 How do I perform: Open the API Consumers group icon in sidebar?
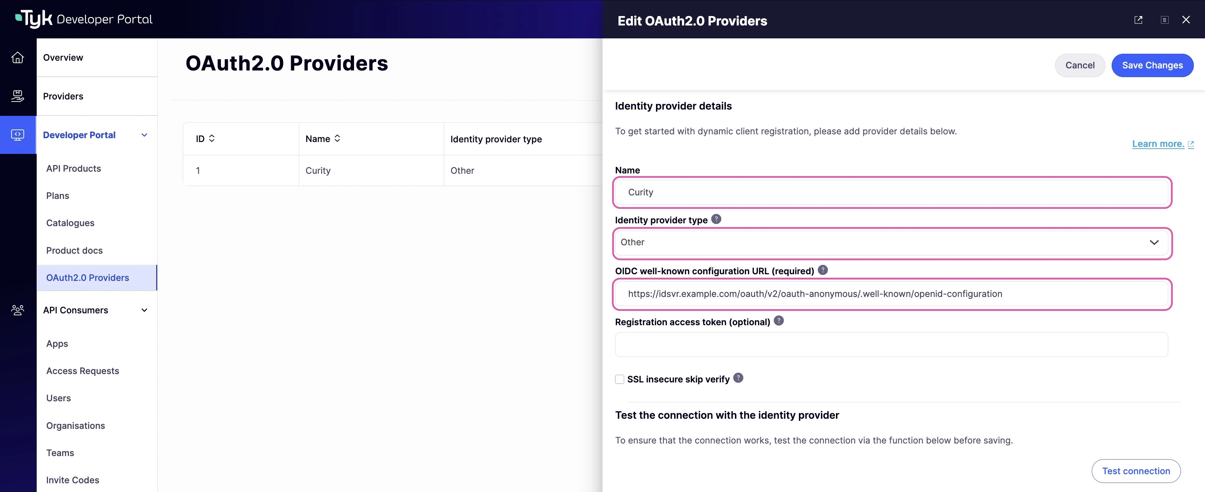(18, 310)
